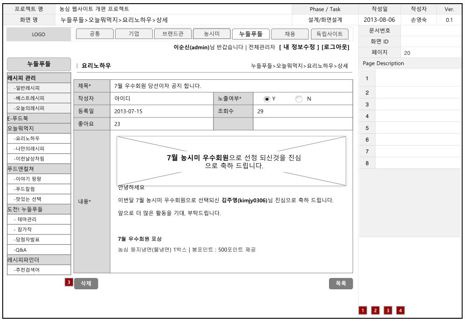The width and height of the screenshot is (465, 321).
Task: Click the 앞으로 더 많은 활동을 line
Action: point(170,213)
